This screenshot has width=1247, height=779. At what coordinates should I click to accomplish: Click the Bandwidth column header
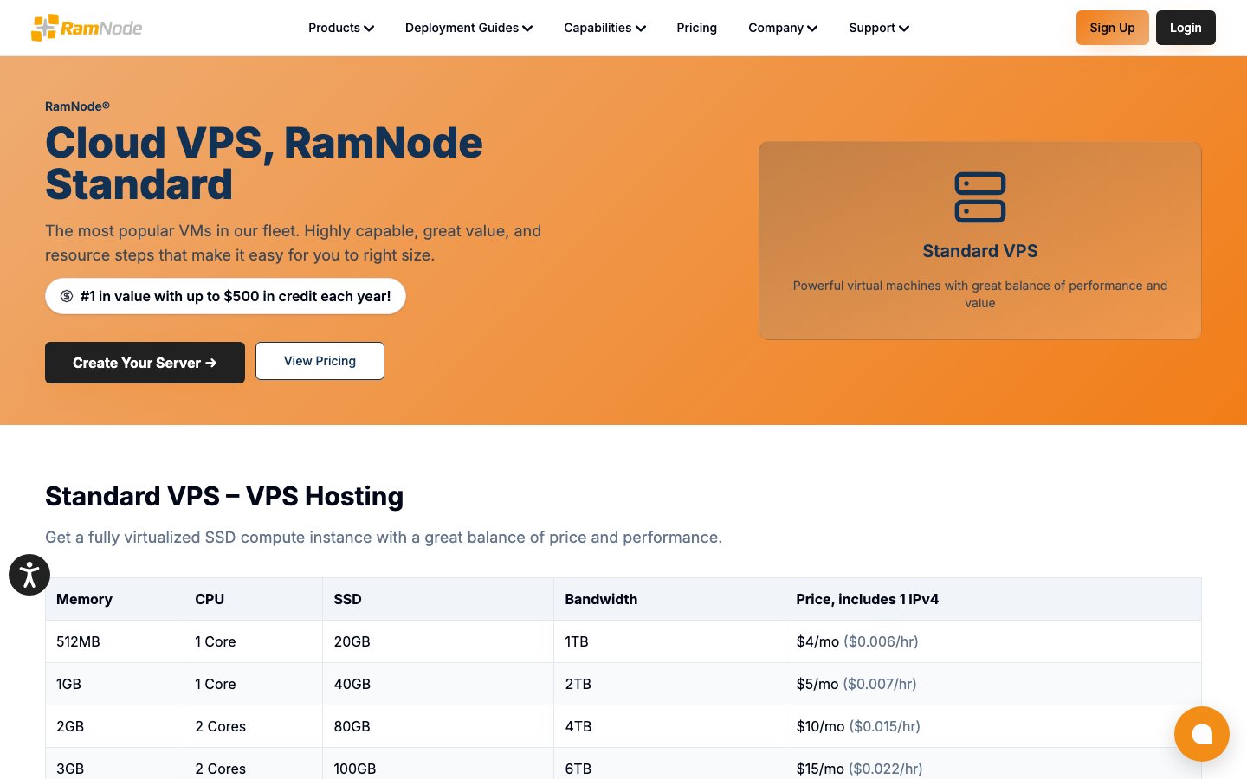[x=669, y=599]
